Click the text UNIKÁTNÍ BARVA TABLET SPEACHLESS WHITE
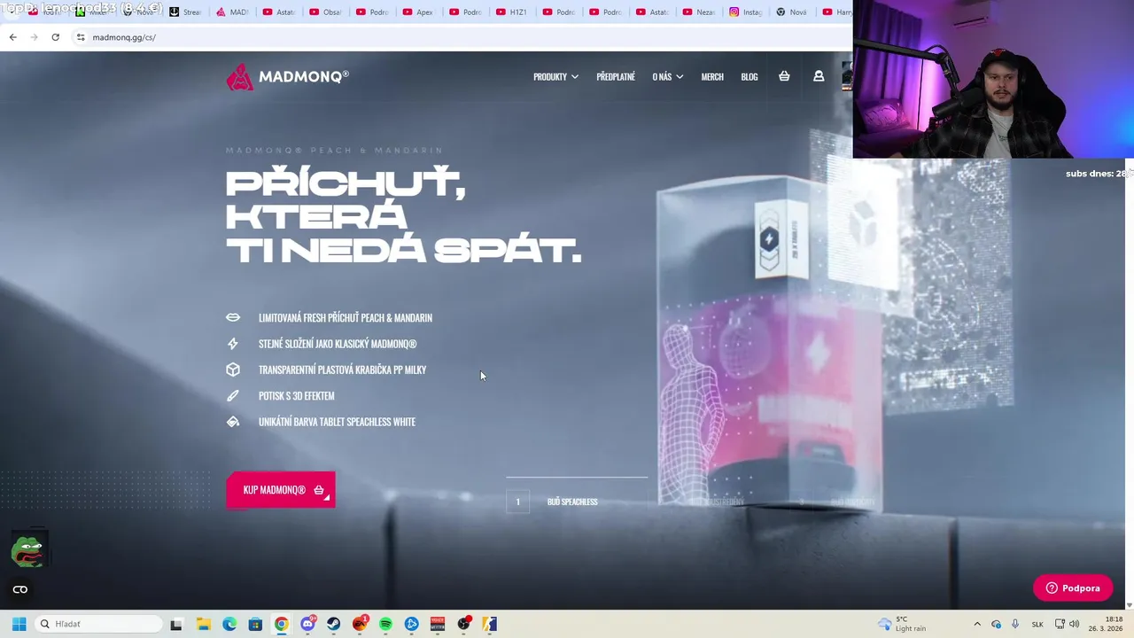Screen dimensions: 1134x638 click(337, 422)
